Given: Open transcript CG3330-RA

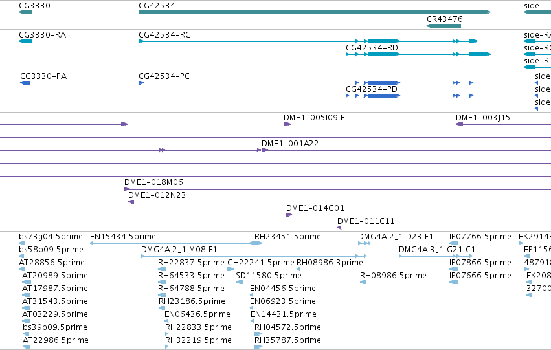Looking at the screenshot, I should (x=26, y=41).
